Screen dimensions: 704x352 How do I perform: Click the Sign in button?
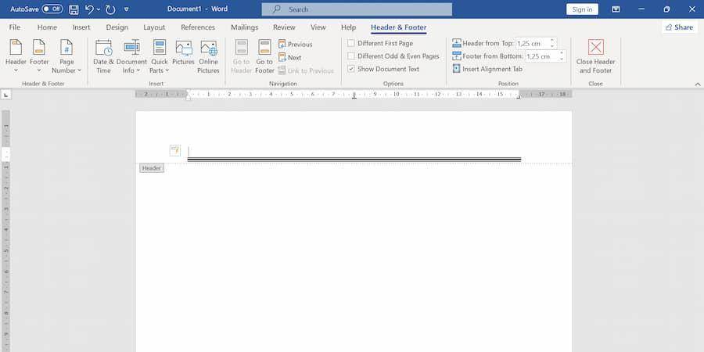tap(582, 9)
